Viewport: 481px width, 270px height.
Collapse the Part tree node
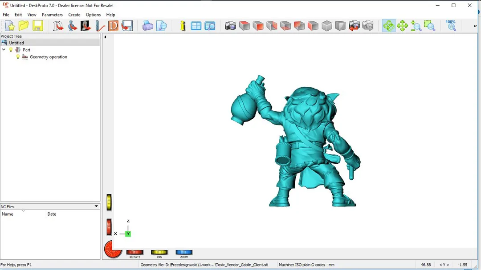click(x=4, y=50)
